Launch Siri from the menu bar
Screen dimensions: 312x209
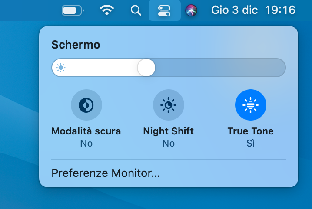pos(191,10)
